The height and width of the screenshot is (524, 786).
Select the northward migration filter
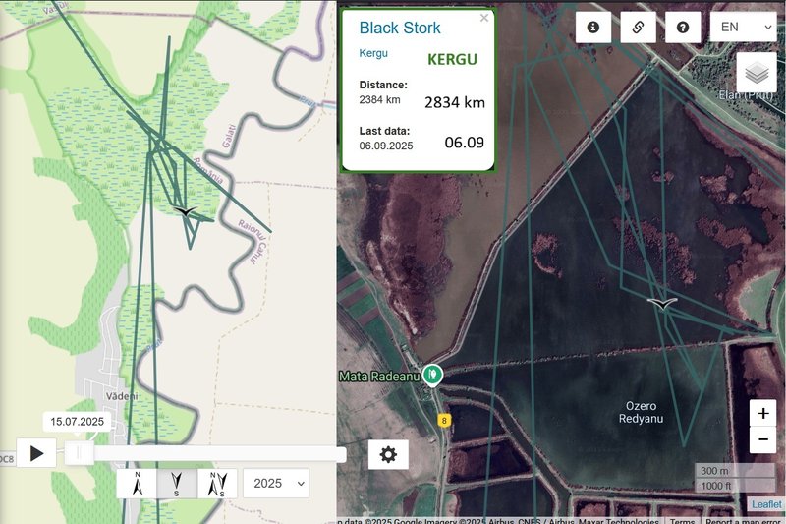tap(137, 484)
